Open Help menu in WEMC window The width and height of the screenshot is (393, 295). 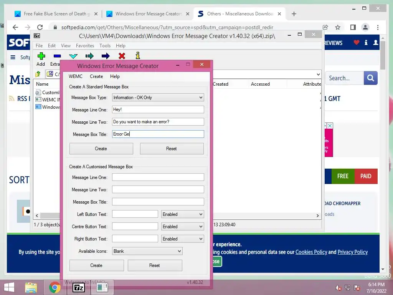pos(115,76)
